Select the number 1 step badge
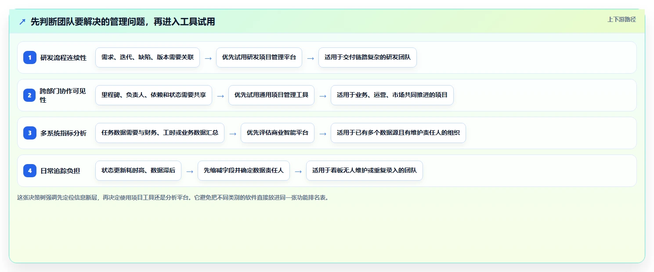This screenshot has height=272, width=654. tap(30, 57)
